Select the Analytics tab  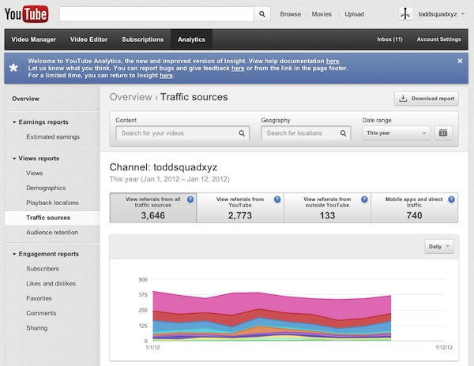191,39
